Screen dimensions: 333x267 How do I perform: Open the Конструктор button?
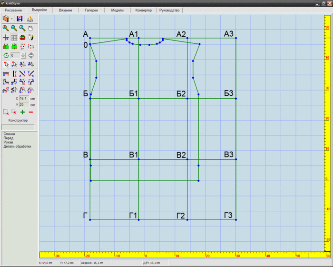coord(18,120)
